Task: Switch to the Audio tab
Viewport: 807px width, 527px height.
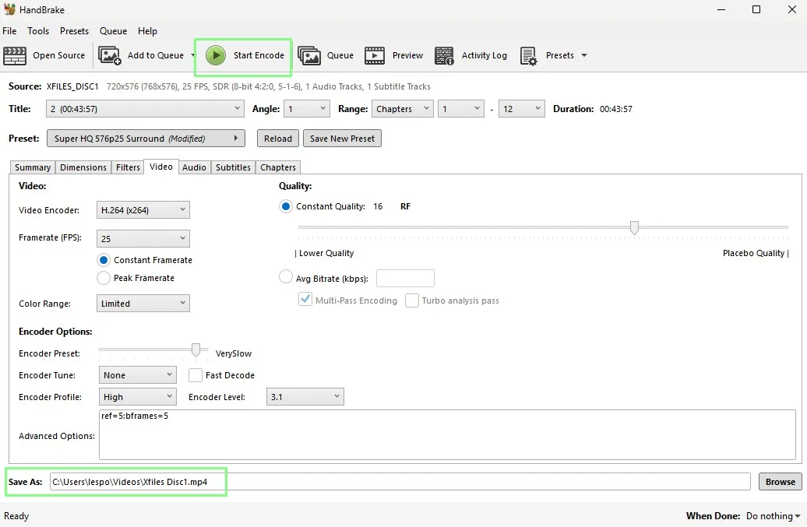Action: tap(194, 167)
